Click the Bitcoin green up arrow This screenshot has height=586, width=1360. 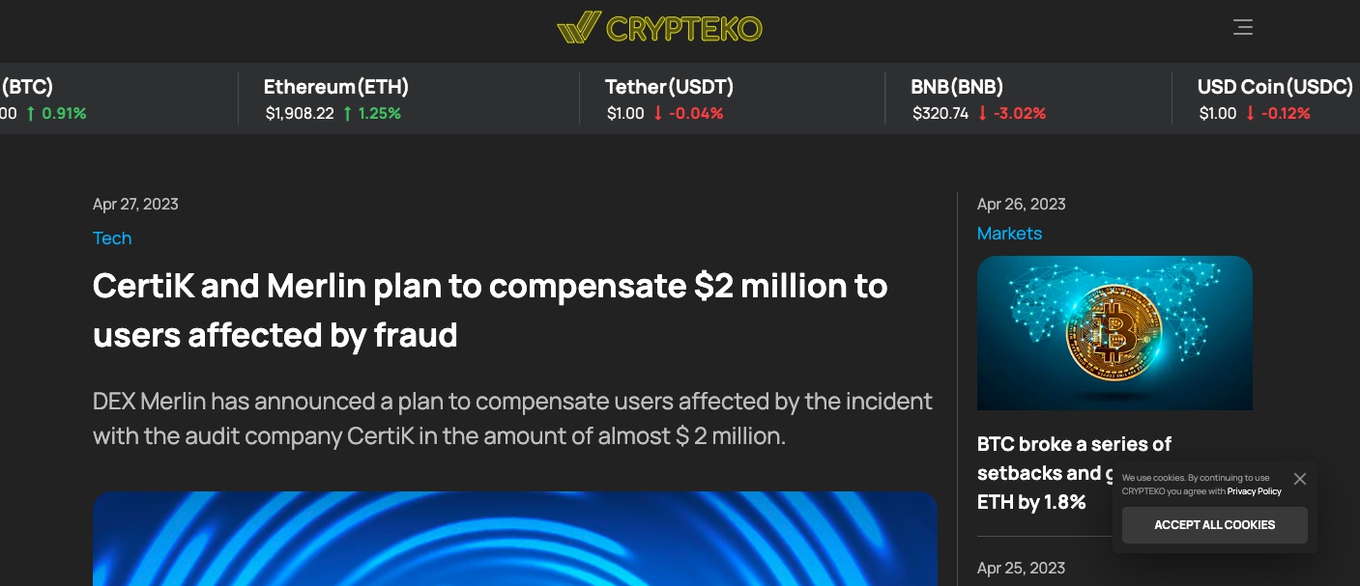tap(31, 113)
